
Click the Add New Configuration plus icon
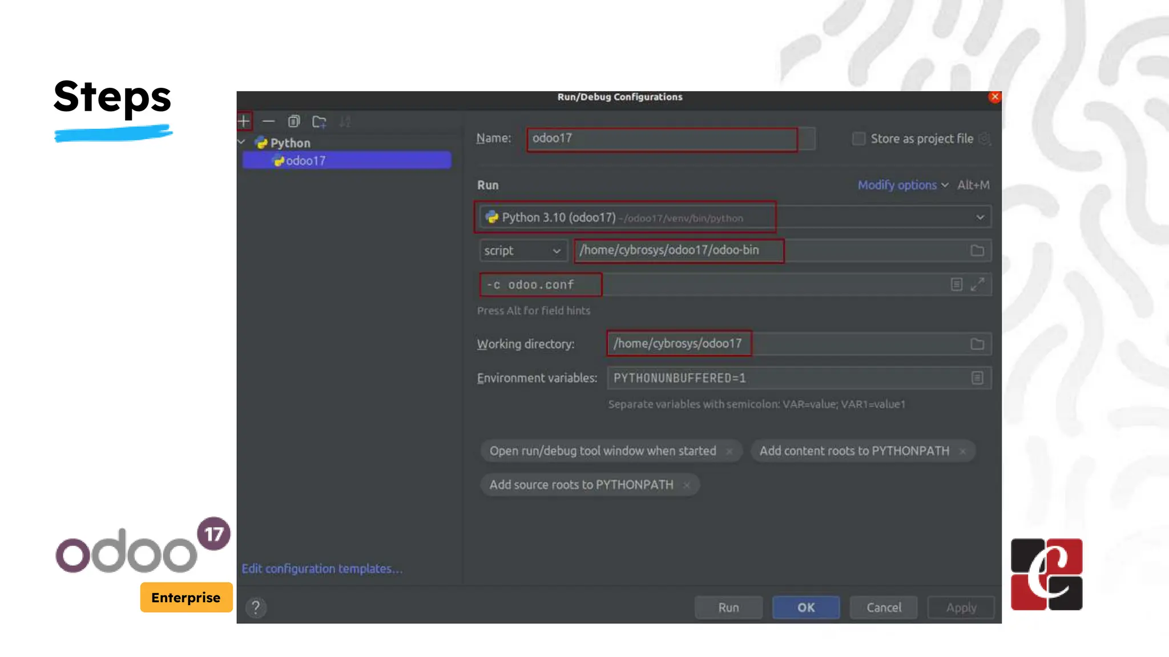coord(244,121)
